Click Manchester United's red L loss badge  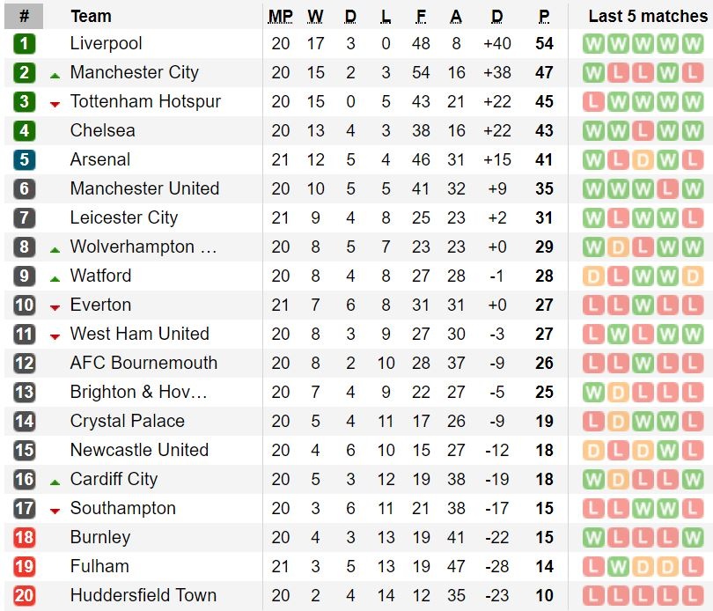pyautogui.click(x=668, y=189)
